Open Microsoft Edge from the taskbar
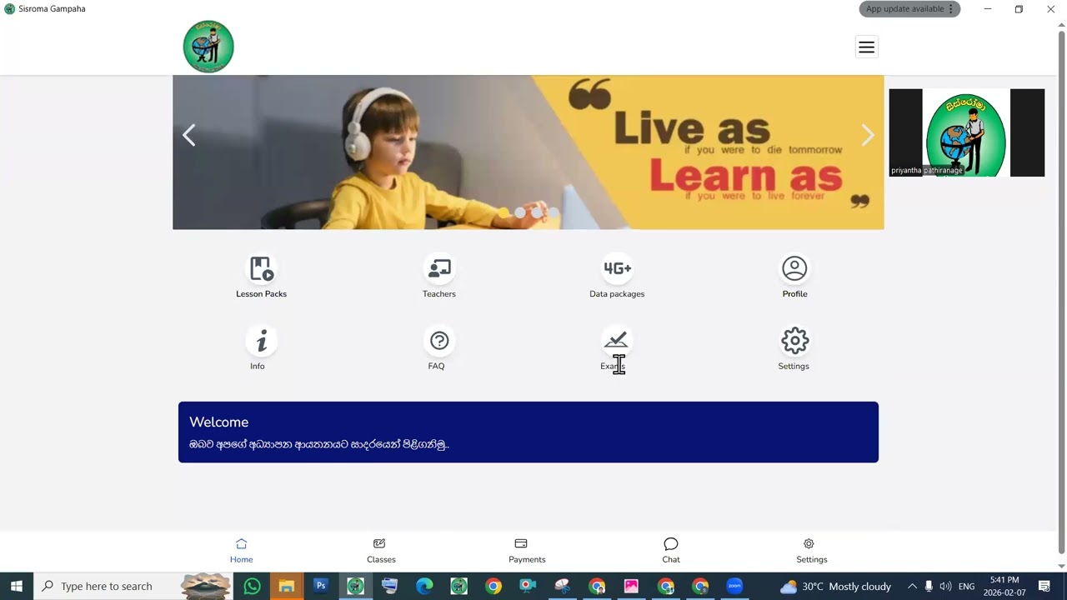Image resolution: width=1067 pixels, height=600 pixels. [x=424, y=586]
